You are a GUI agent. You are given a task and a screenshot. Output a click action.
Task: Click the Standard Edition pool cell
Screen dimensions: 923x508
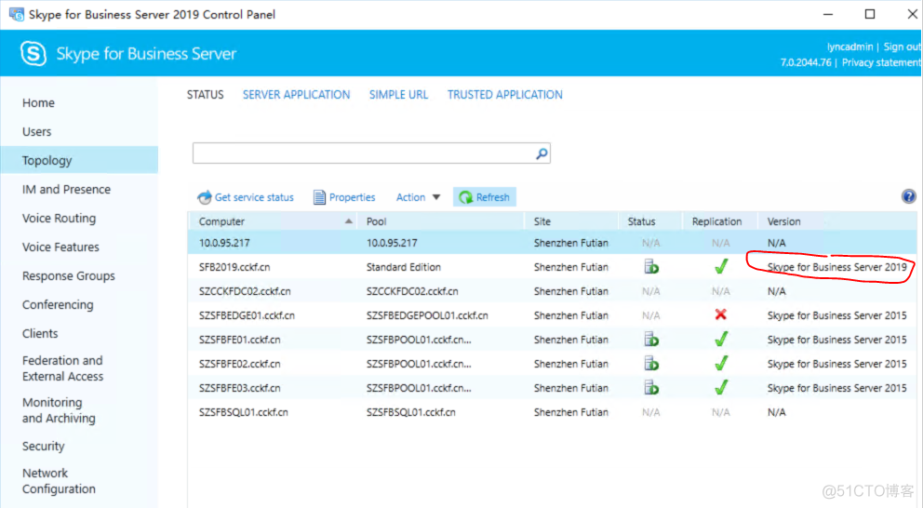pyautogui.click(x=403, y=267)
